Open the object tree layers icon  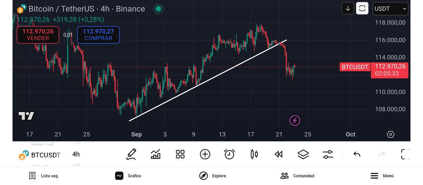(x=303, y=154)
